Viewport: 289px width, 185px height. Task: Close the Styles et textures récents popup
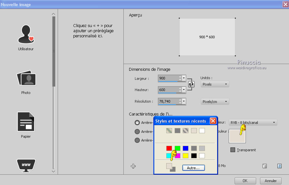click(x=213, y=121)
